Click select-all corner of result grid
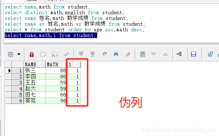This screenshot has height=136, width=219. pyautogui.click(x=9, y=64)
